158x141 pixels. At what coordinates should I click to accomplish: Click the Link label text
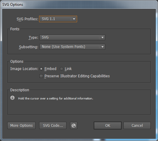tap(68, 69)
